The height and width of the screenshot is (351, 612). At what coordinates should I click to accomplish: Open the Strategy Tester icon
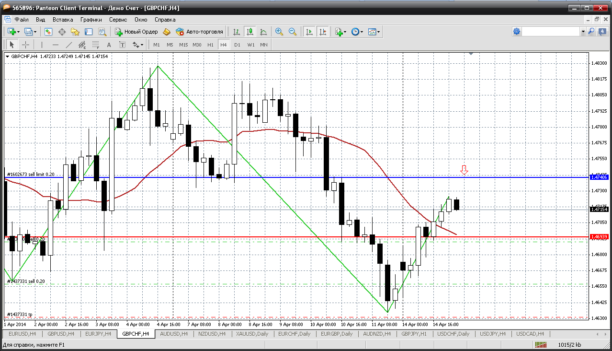tap(102, 32)
